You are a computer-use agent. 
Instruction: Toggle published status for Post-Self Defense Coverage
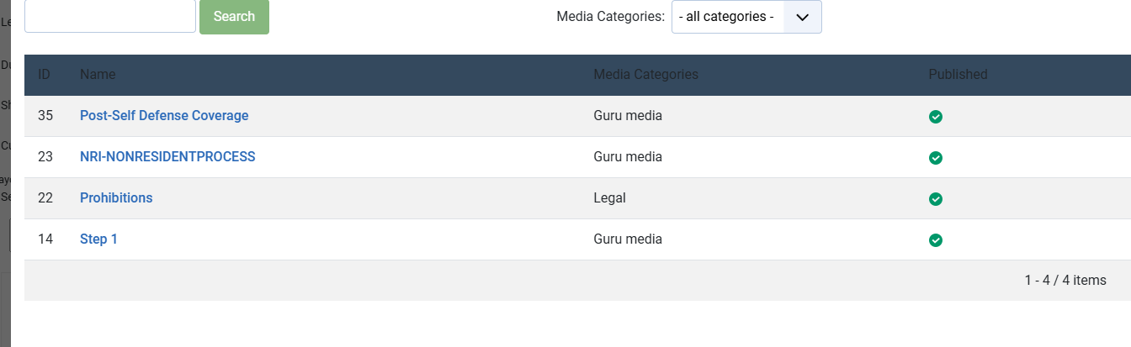(935, 117)
